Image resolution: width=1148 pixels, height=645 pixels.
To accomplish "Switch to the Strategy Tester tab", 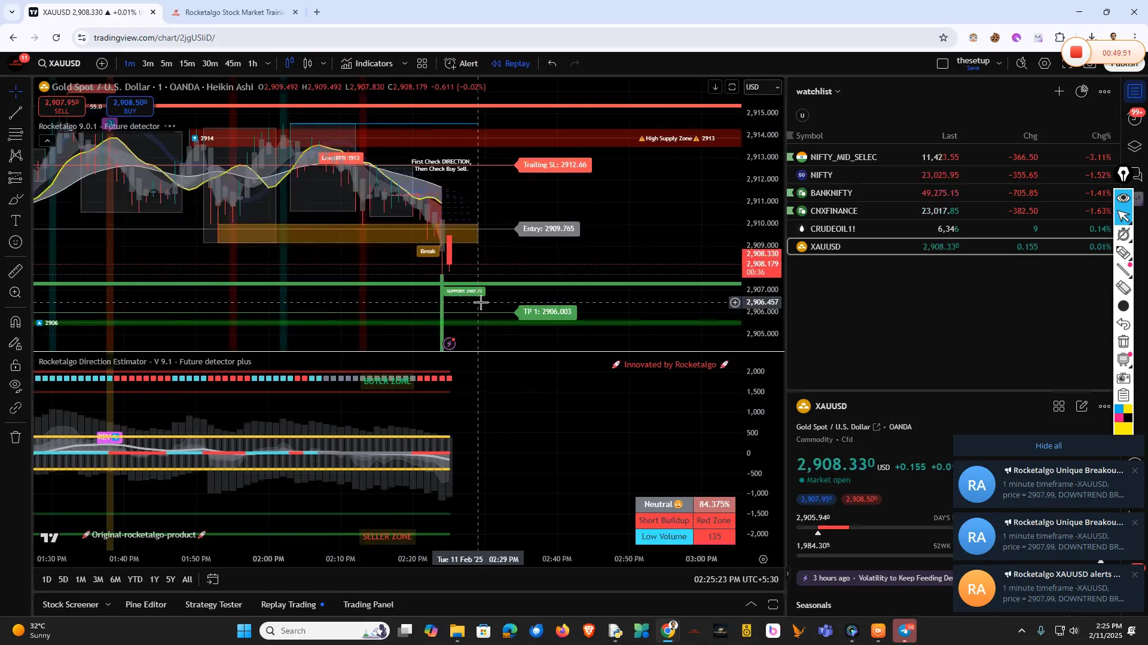I will click(x=213, y=604).
